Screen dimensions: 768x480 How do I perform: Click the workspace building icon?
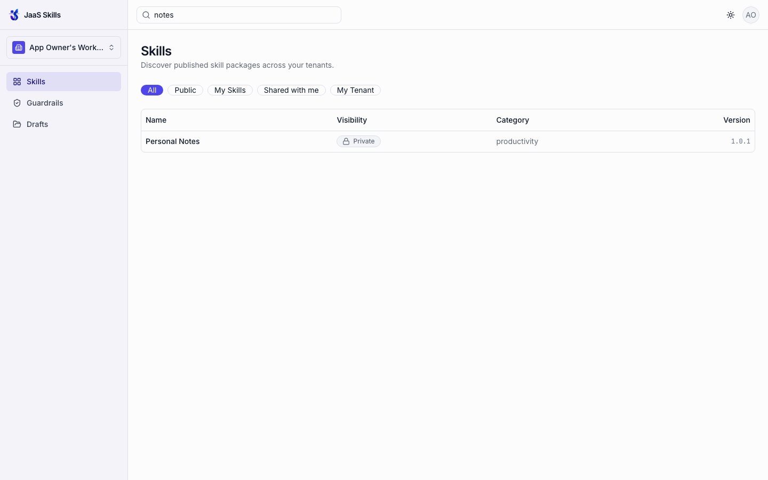click(x=19, y=47)
